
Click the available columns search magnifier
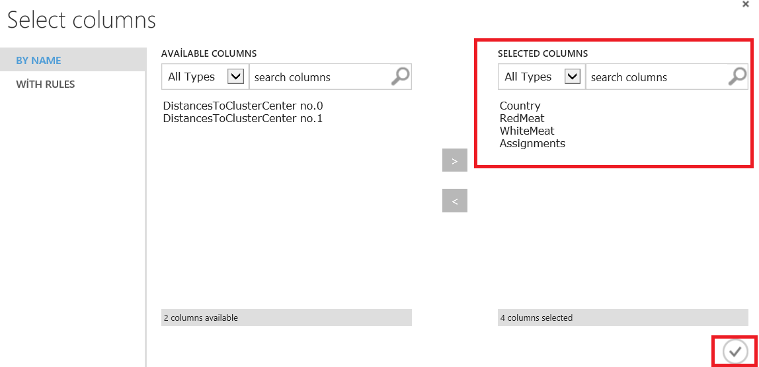tap(399, 77)
